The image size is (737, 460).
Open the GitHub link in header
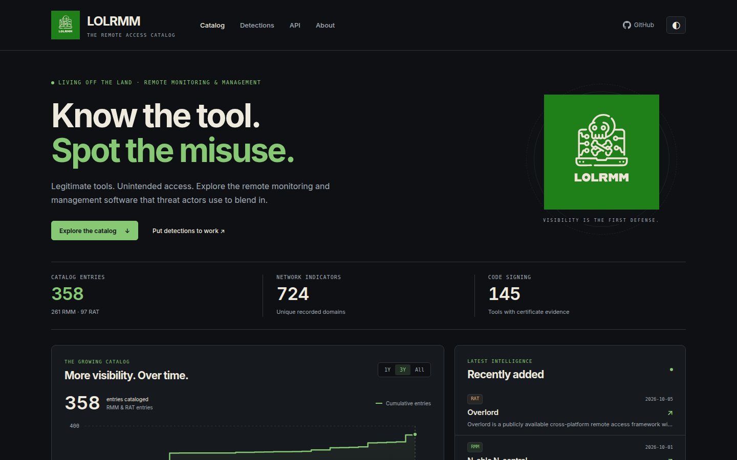[638, 25]
